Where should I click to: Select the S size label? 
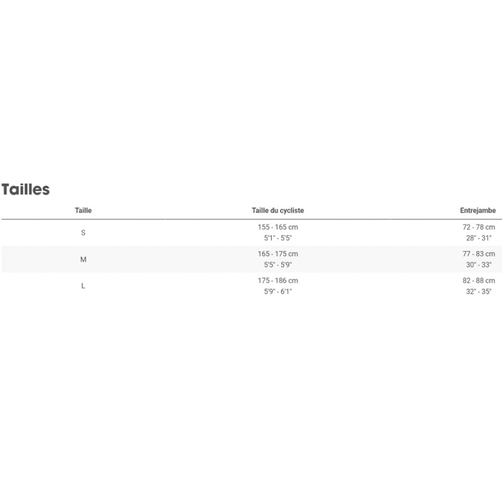(83, 233)
